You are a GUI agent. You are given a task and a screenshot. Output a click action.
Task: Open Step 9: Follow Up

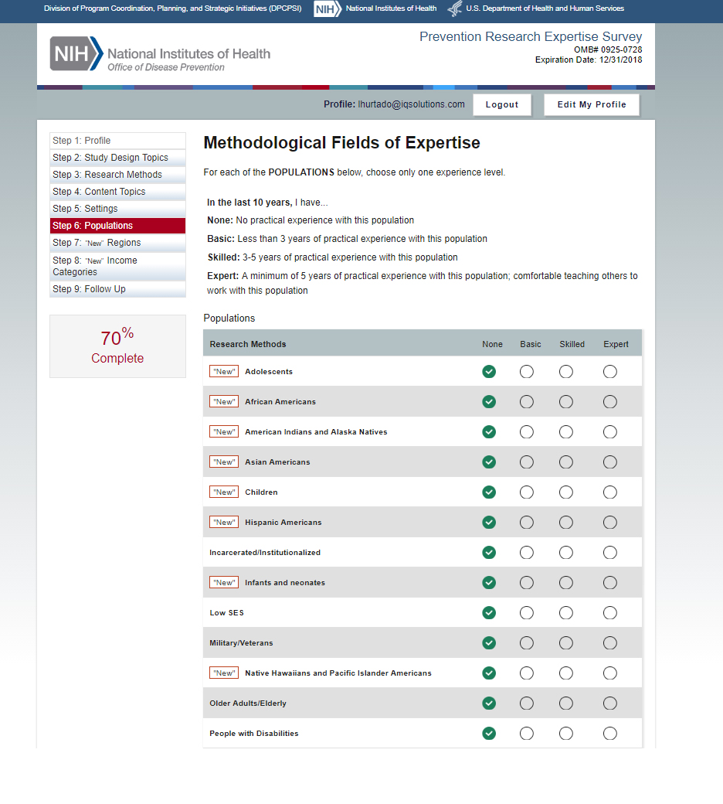[117, 289]
